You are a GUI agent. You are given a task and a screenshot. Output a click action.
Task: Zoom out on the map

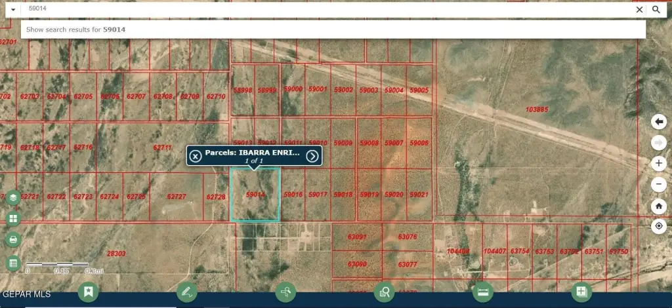pos(660,185)
